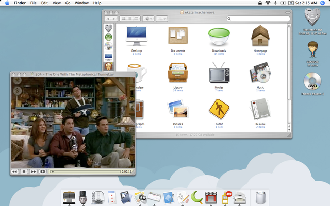Open the Library filing drawer folder
The image size is (330, 206).
178,73
